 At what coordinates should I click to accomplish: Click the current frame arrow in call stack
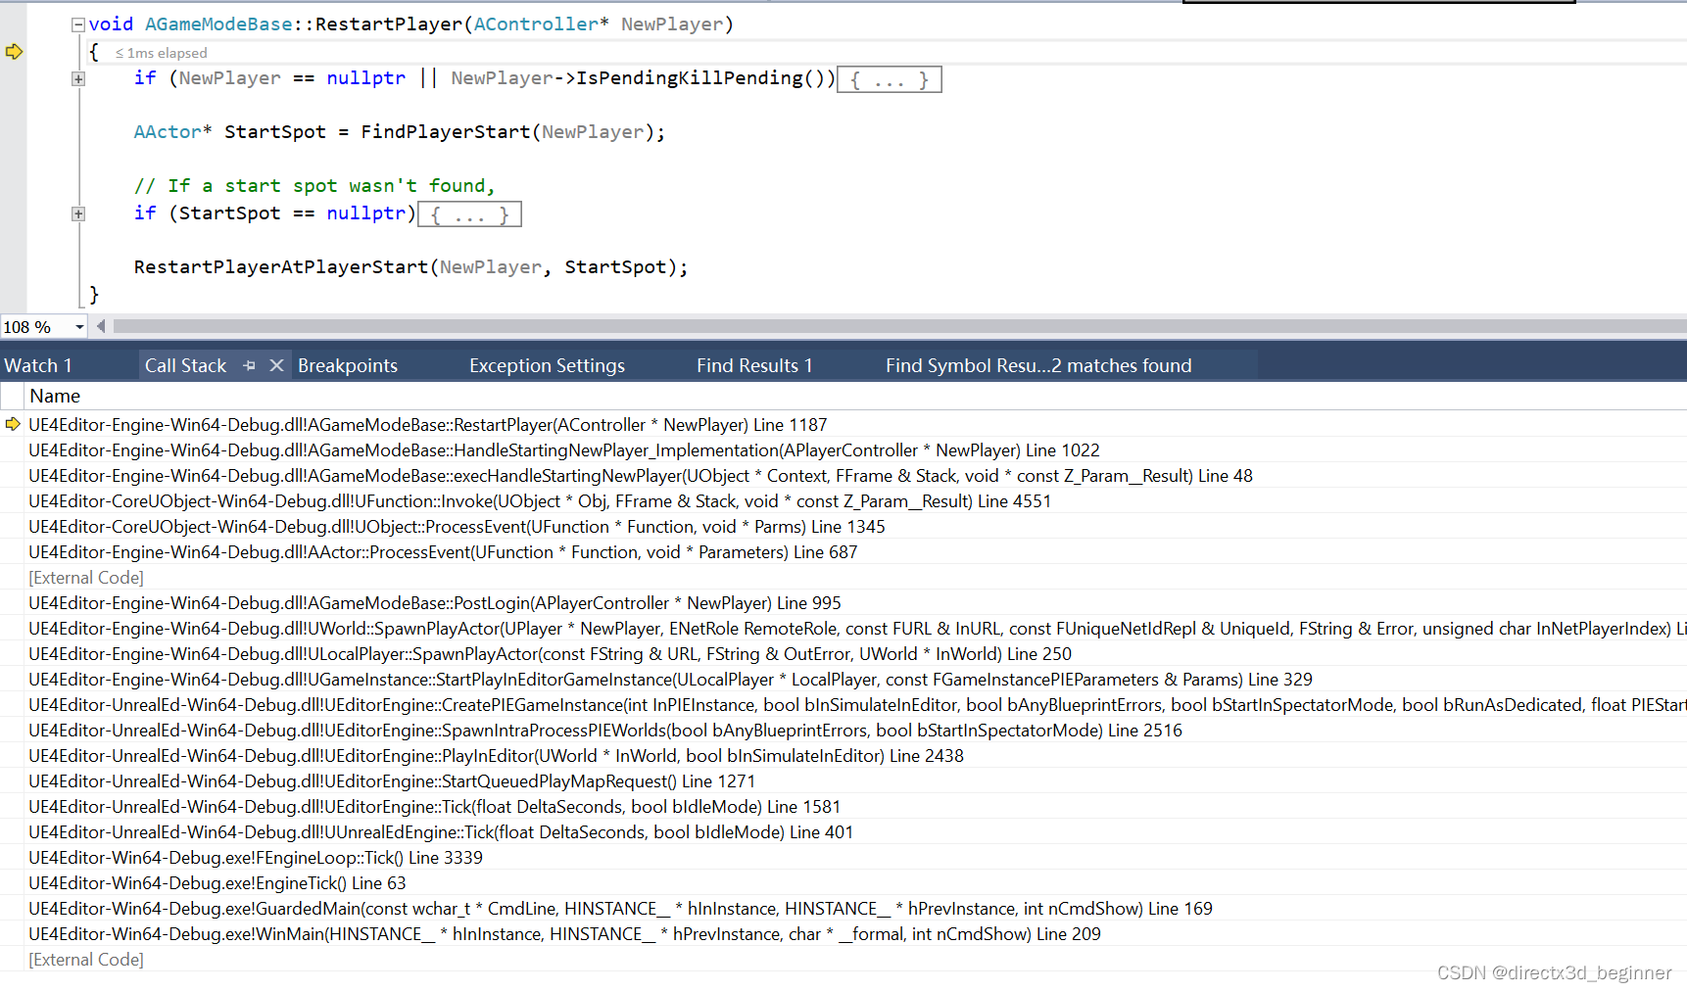point(13,424)
